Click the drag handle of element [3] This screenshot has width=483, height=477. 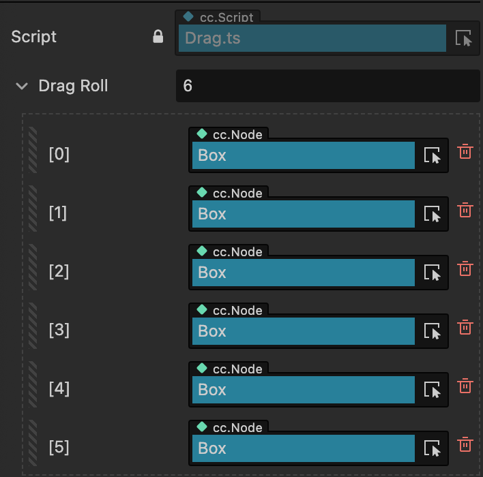click(33, 331)
